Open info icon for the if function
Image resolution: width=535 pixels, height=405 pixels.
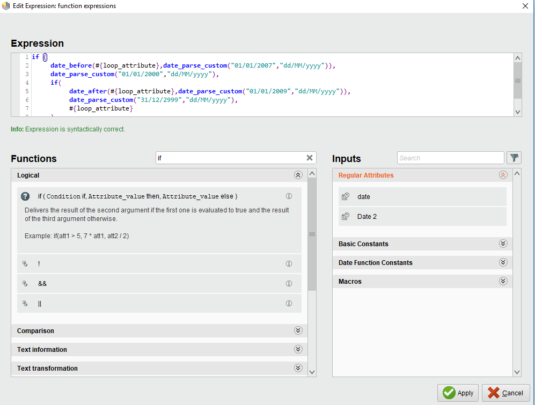289,196
